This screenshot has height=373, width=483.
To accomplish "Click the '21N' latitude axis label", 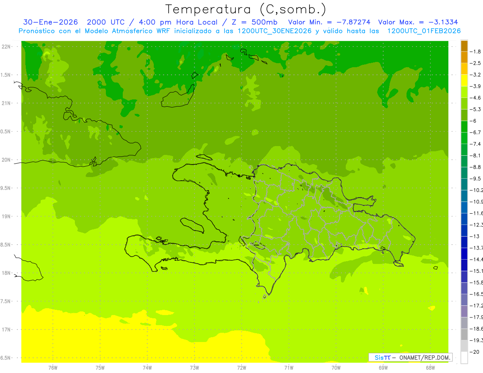I will tap(6, 103).
